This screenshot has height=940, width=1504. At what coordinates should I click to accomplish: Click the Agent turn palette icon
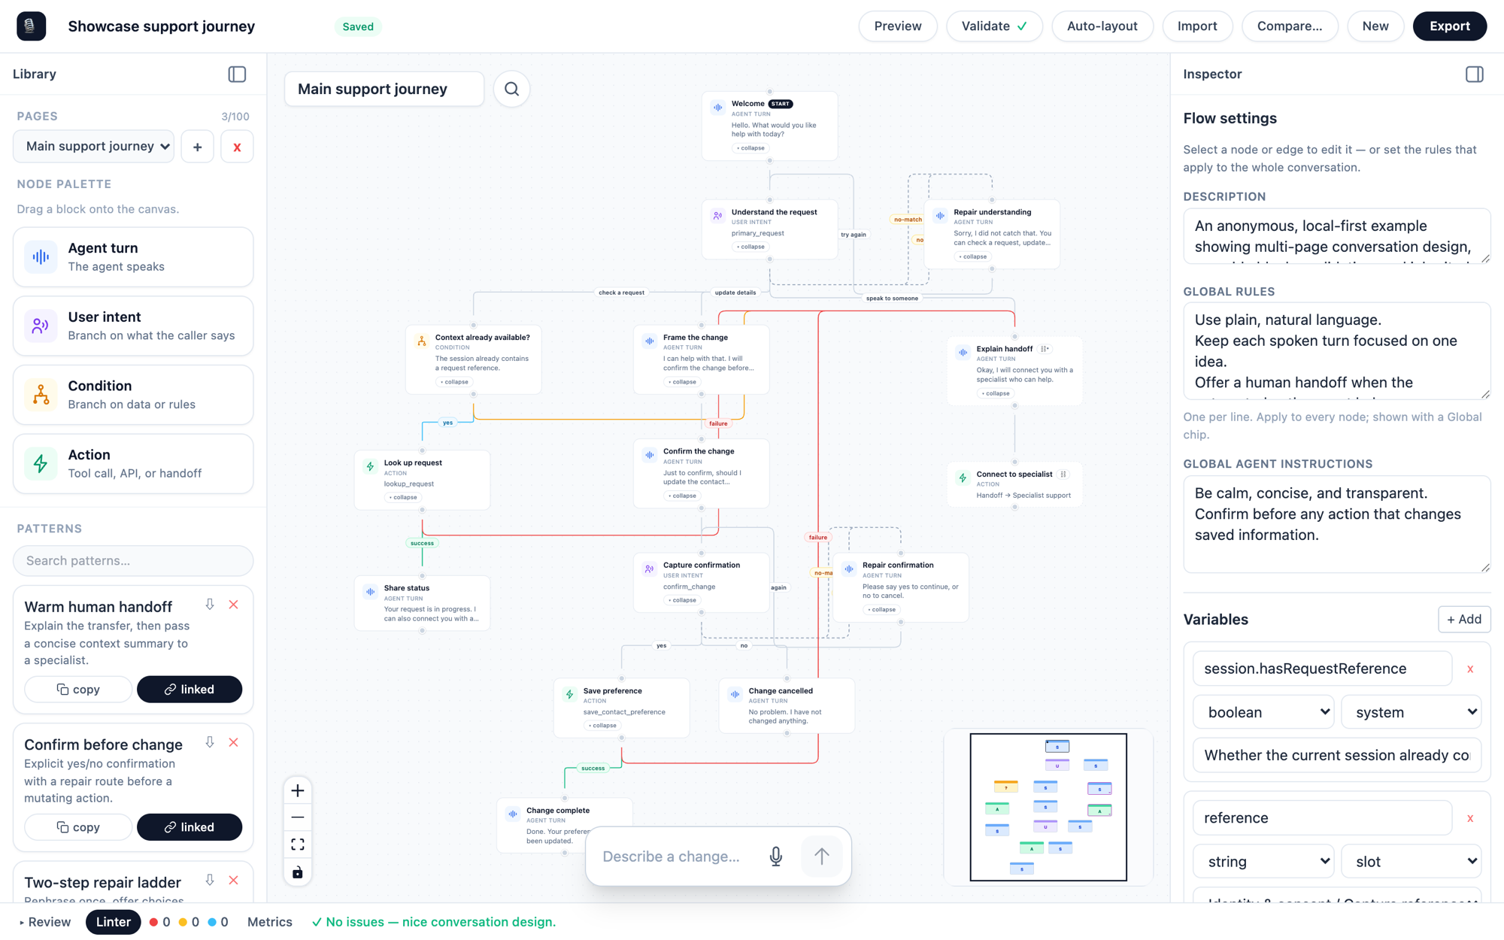[x=41, y=256]
